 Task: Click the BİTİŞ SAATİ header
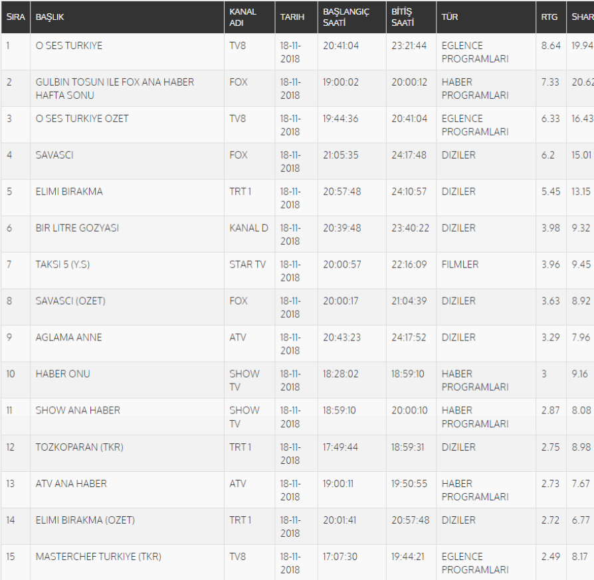pos(403,17)
